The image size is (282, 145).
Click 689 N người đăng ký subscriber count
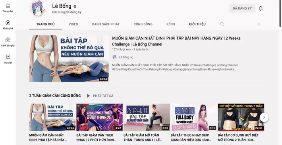coord(67,12)
